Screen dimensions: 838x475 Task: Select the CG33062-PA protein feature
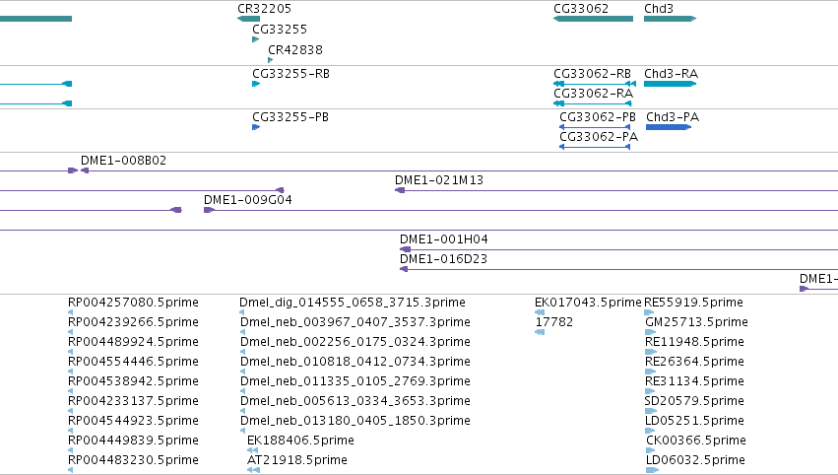(595, 147)
